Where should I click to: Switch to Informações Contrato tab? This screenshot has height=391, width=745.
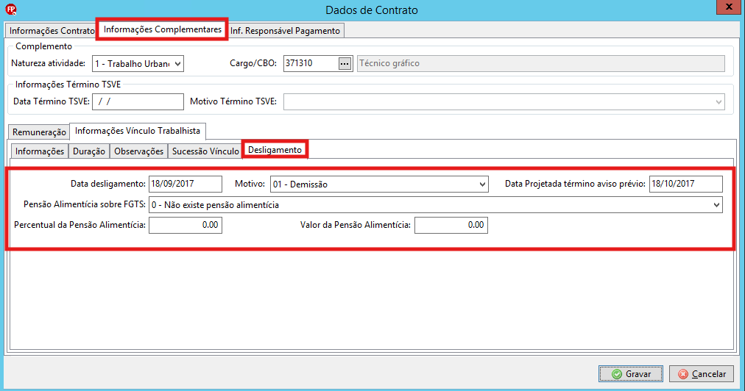(x=52, y=30)
